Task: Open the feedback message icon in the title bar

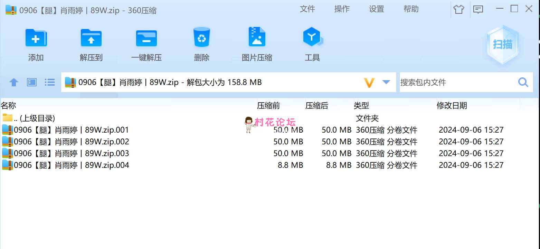Action: click(x=478, y=9)
